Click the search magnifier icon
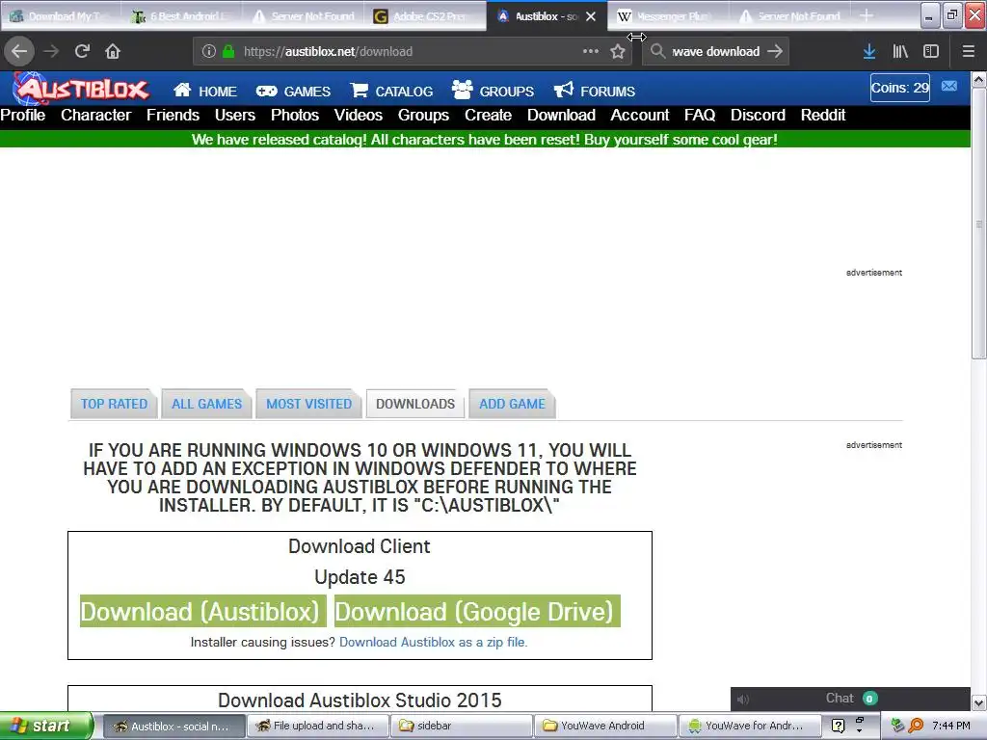This screenshot has width=987, height=740. pyautogui.click(x=657, y=51)
